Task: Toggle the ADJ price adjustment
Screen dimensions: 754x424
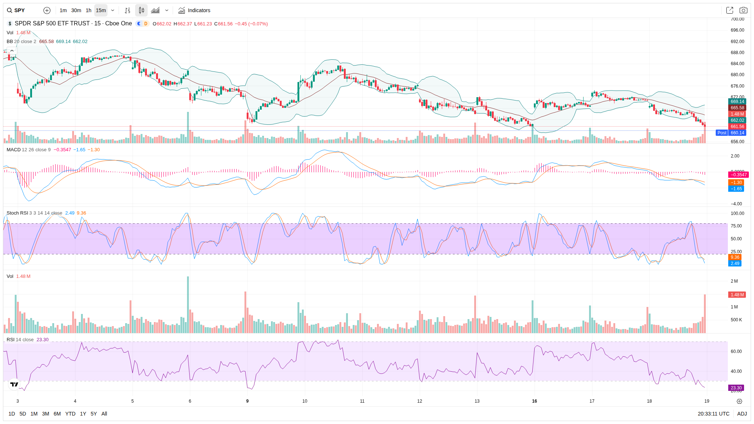Action: coord(742,414)
